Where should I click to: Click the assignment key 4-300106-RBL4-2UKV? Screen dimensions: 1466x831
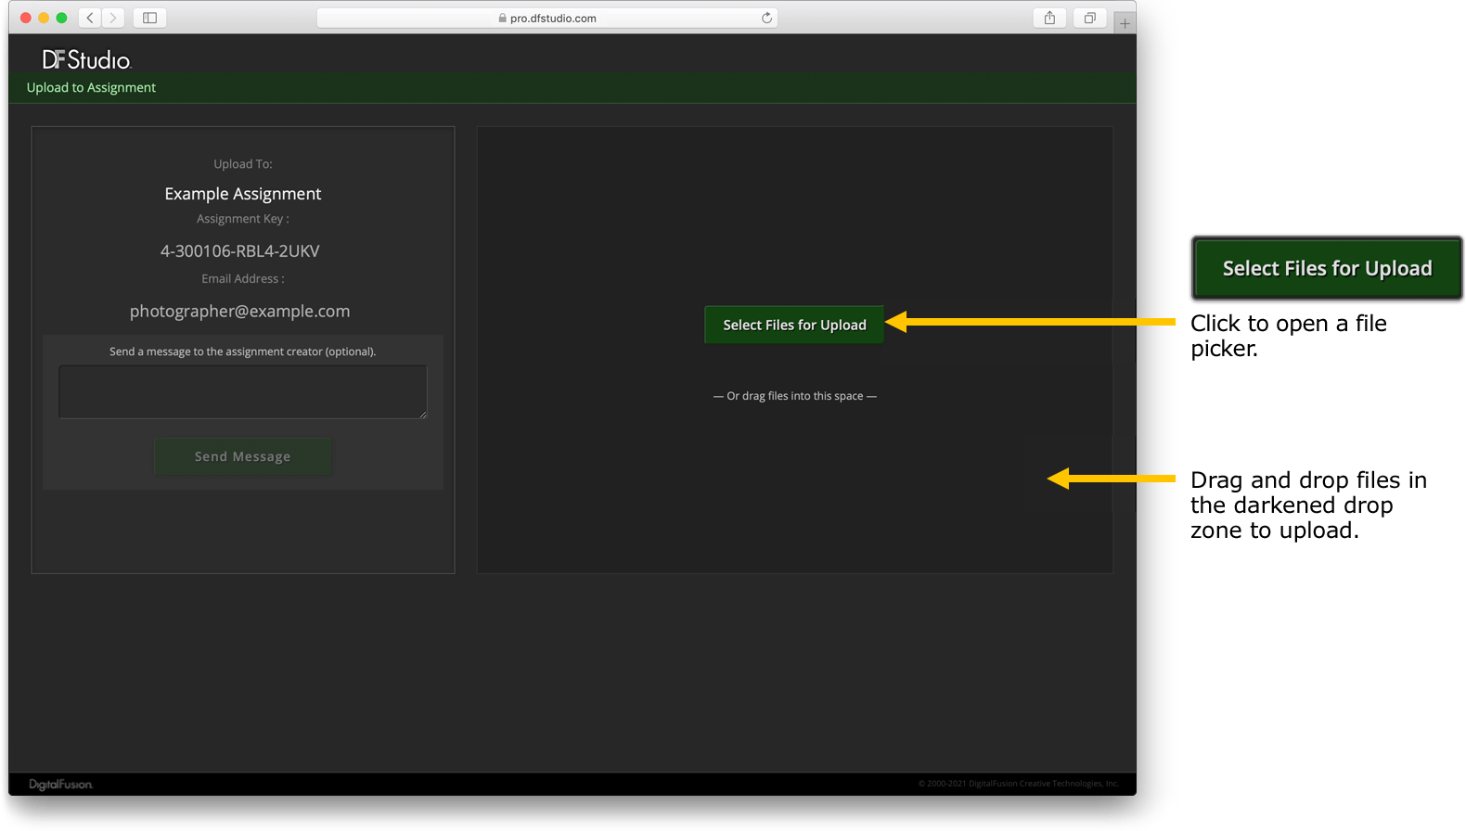[239, 250]
